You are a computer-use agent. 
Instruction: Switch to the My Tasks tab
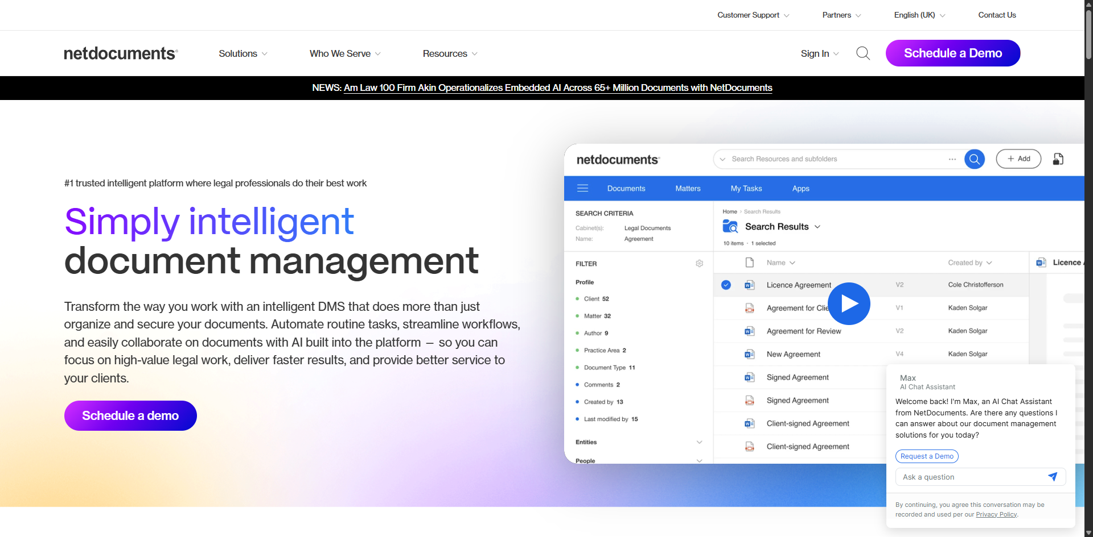click(x=746, y=188)
